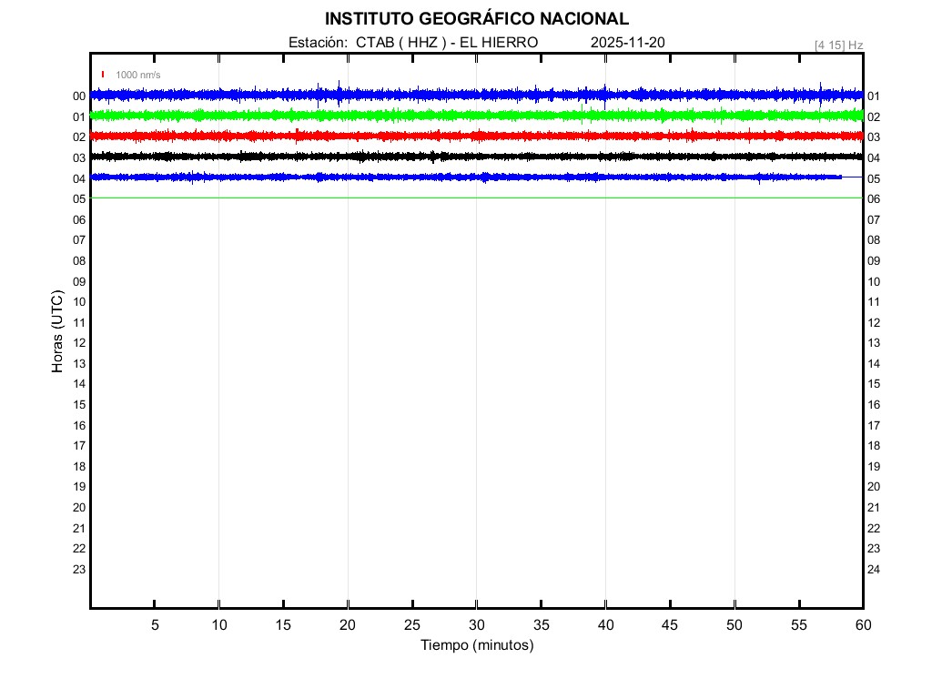The height and width of the screenshot is (699, 932).
Task: Click the 5 minute tick label on the time axis
Action: tap(155, 624)
